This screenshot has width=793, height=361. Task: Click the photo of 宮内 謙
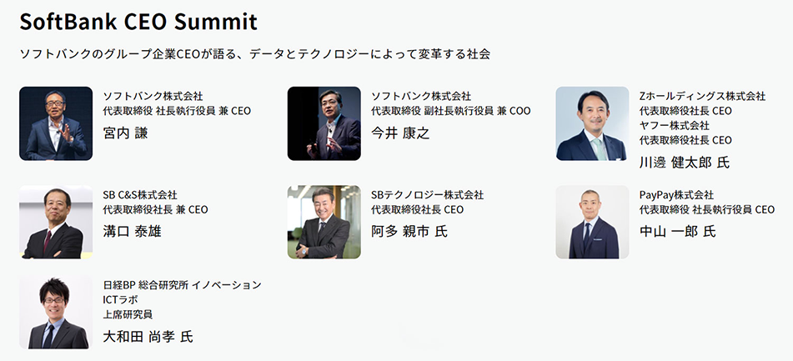tap(56, 123)
